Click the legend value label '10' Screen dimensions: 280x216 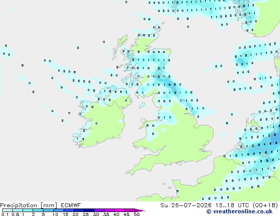(x=55, y=214)
